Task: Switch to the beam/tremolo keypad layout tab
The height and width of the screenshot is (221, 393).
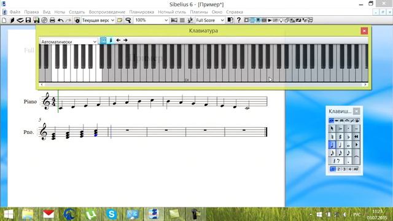Action: [341, 121]
